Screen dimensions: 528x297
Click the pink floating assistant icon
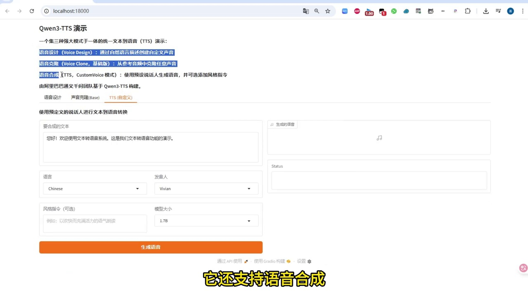click(523, 268)
